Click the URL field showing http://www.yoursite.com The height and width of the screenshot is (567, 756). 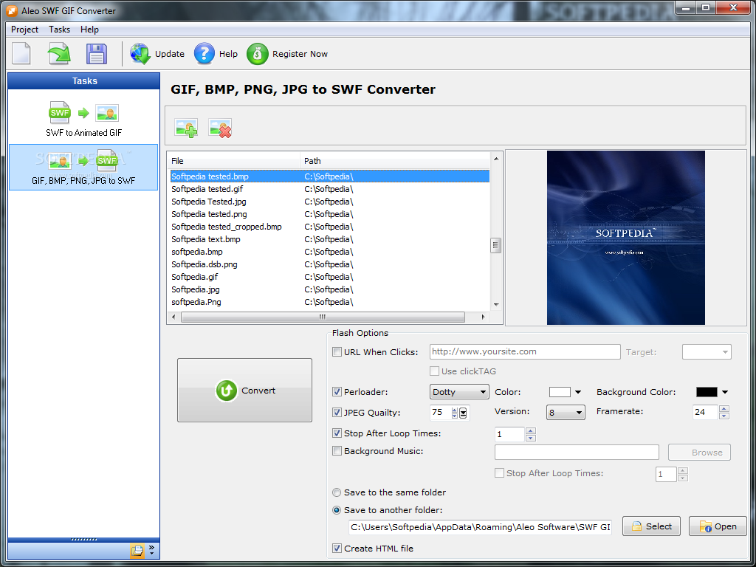pos(525,352)
